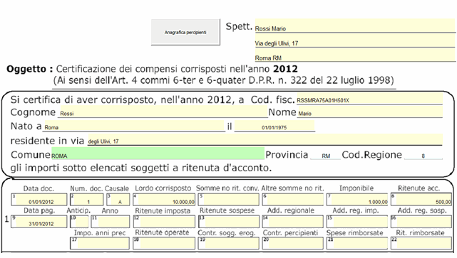Edit the residente in via field
This screenshot has height=258, width=457.
[265, 140]
